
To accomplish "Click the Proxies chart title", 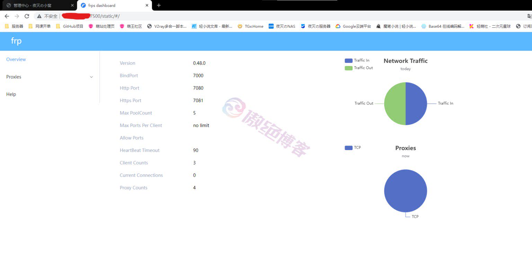I will 406,148.
